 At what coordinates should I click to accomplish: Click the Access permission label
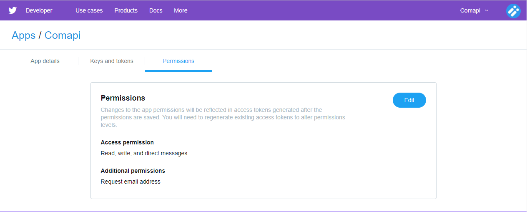click(127, 142)
